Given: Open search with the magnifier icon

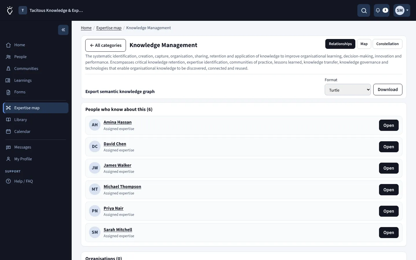Looking at the screenshot, I should pos(364,10).
